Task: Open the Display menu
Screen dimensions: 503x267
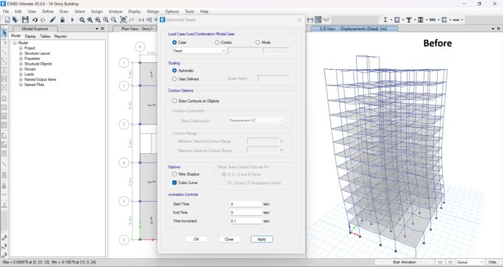Action: (x=135, y=11)
